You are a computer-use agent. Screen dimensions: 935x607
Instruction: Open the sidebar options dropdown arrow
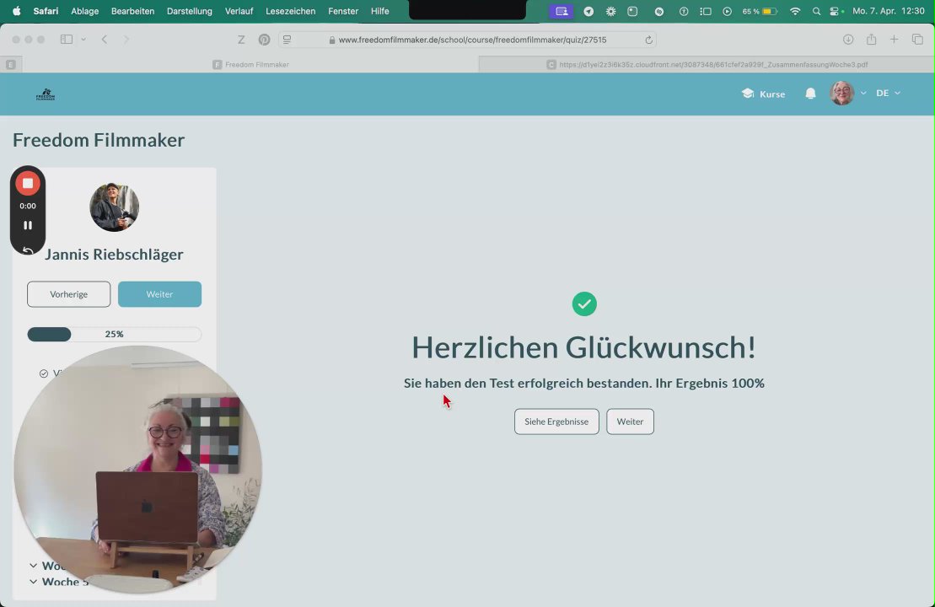(x=83, y=40)
